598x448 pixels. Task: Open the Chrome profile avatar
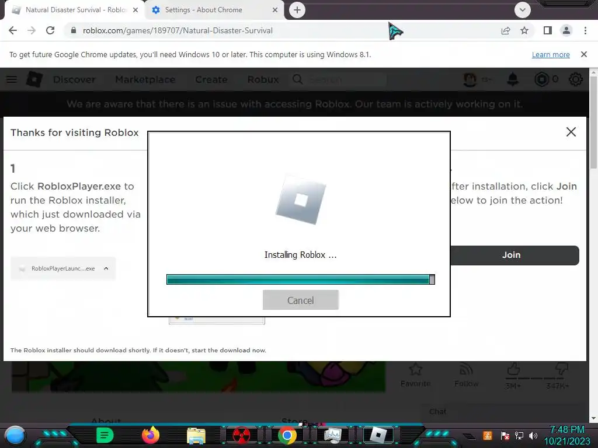pos(566,30)
